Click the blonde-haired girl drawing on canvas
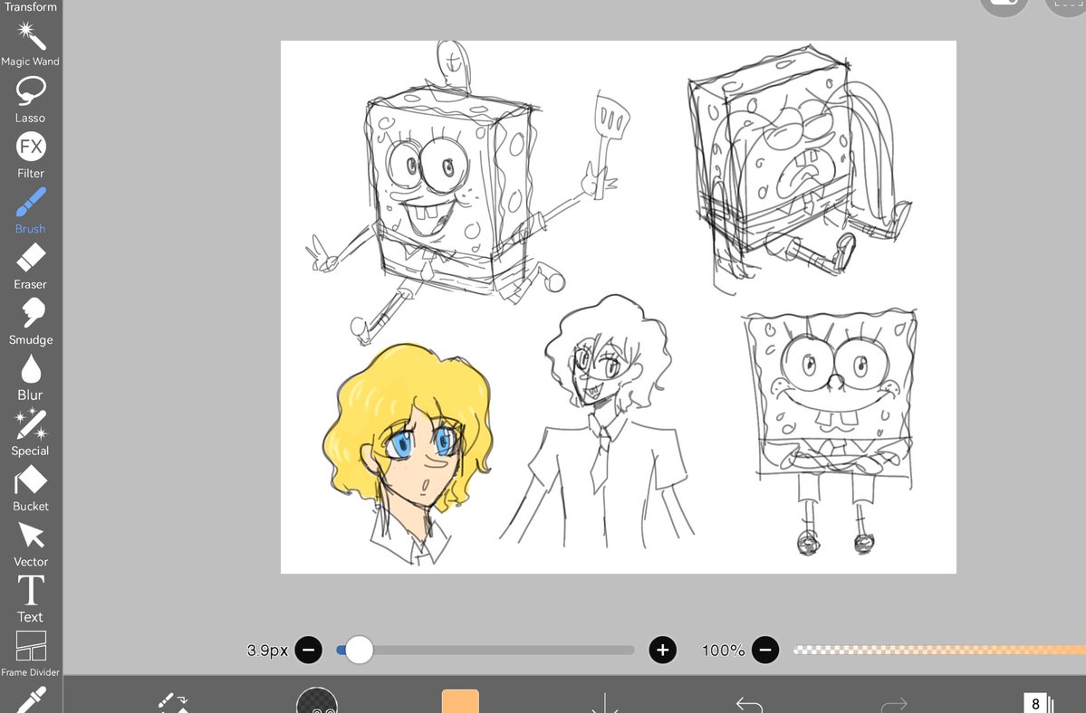Screen dimensions: 1086x713 408,453
